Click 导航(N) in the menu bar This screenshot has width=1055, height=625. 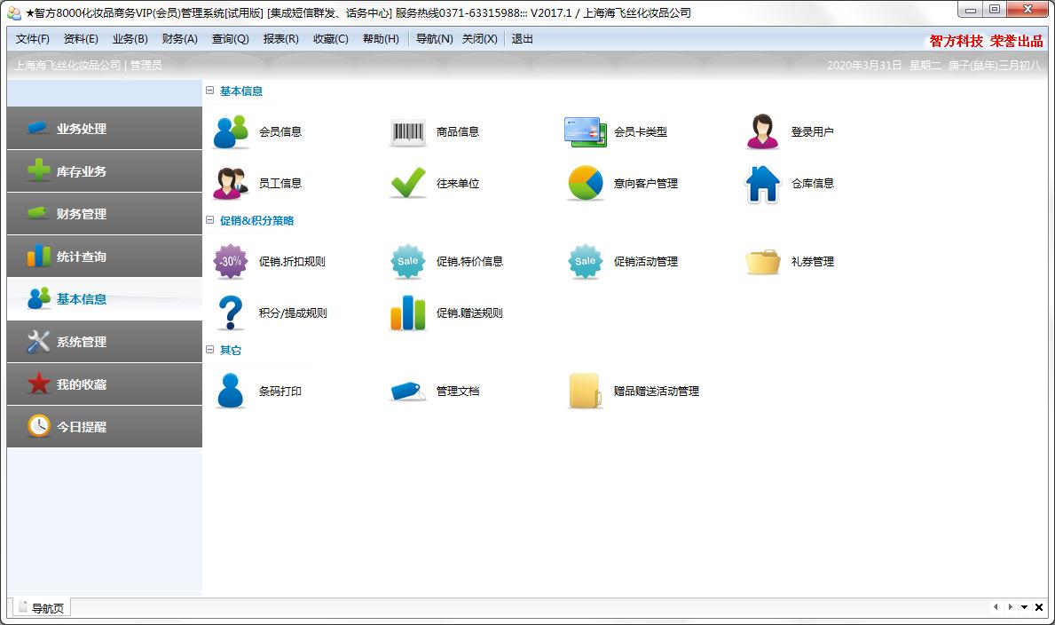pyautogui.click(x=434, y=39)
